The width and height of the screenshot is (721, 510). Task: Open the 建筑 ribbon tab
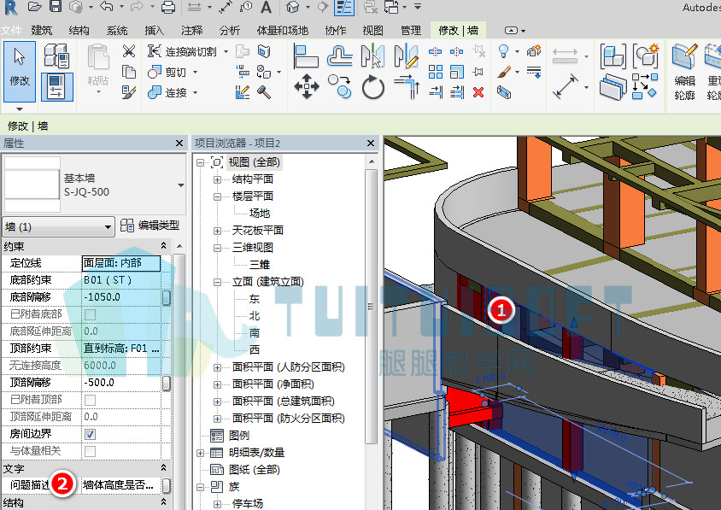[41, 31]
